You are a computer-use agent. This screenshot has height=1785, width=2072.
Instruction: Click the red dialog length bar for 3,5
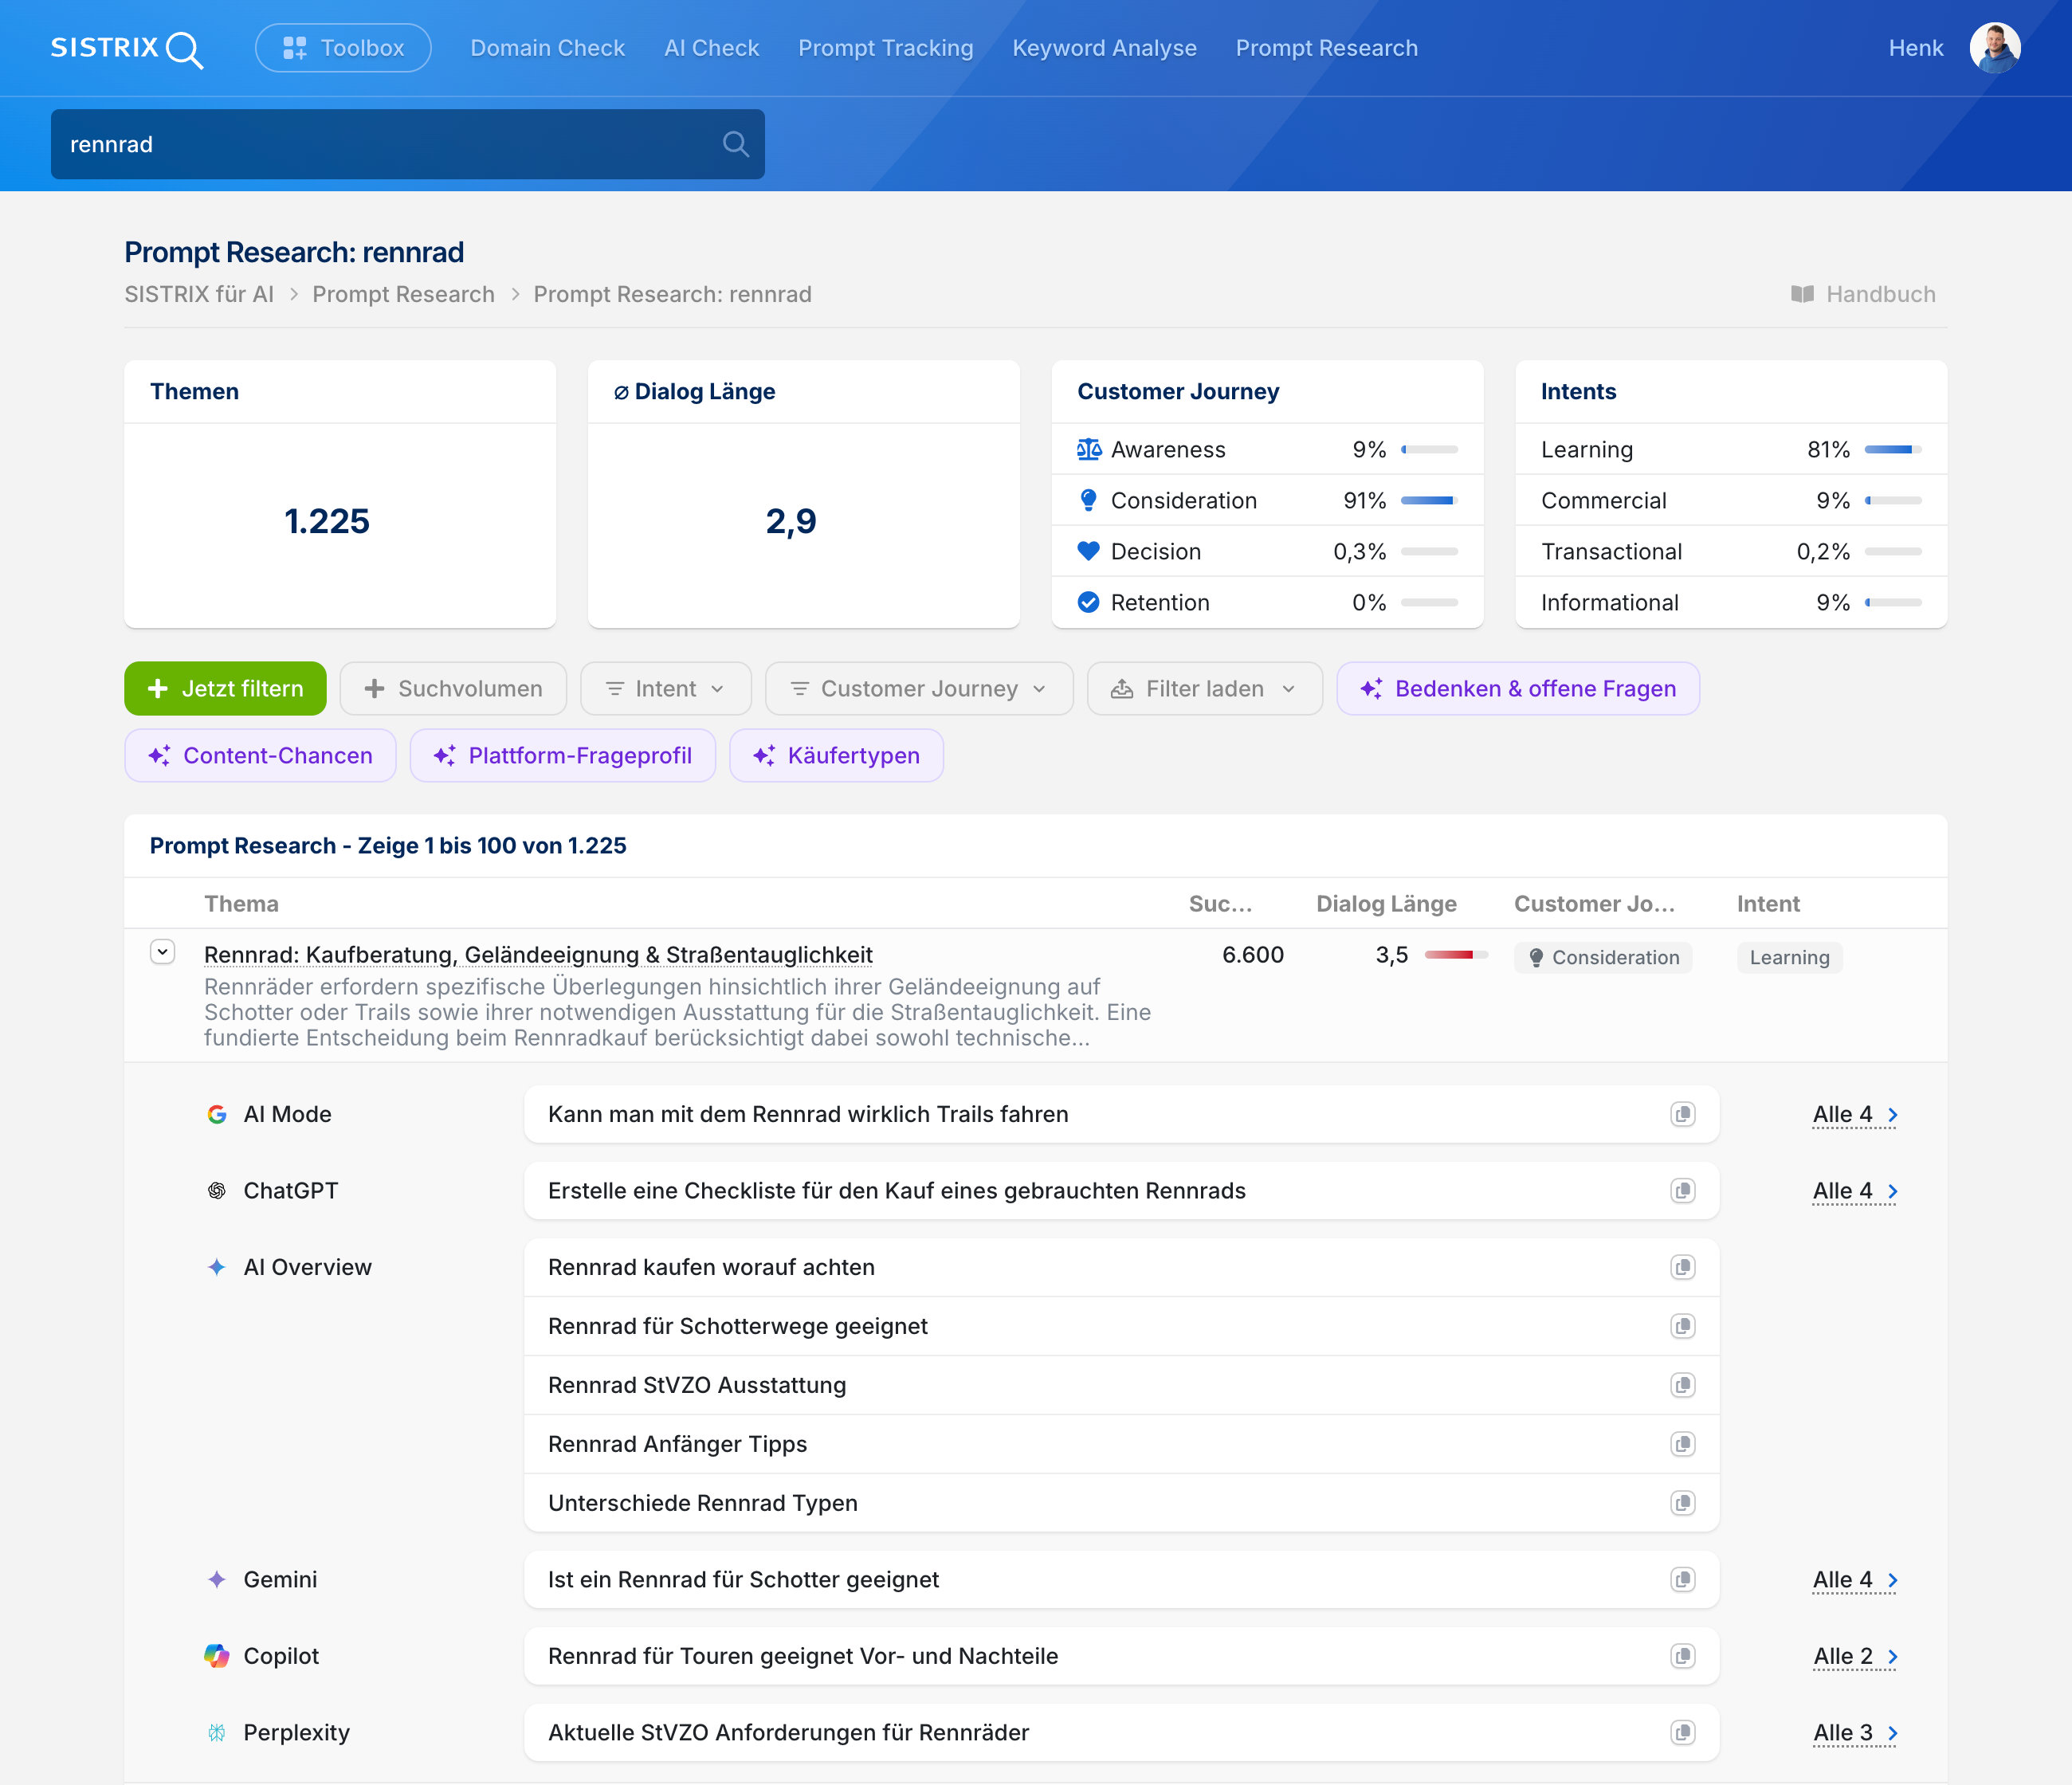tap(1456, 955)
